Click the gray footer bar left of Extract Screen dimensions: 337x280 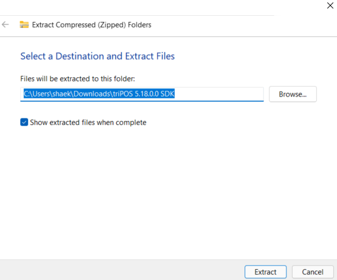pos(120,270)
